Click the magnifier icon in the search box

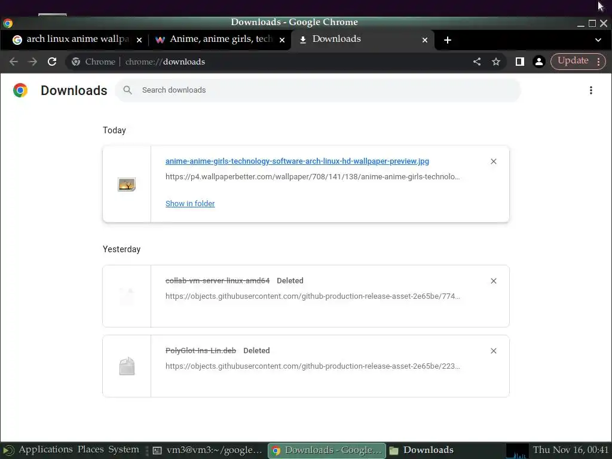click(x=128, y=90)
